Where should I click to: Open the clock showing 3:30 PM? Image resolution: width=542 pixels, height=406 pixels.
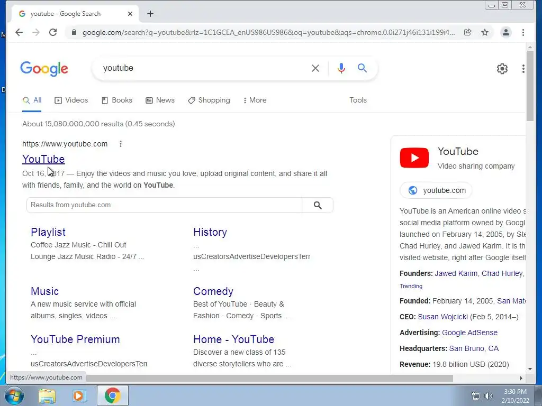(515, 396)
